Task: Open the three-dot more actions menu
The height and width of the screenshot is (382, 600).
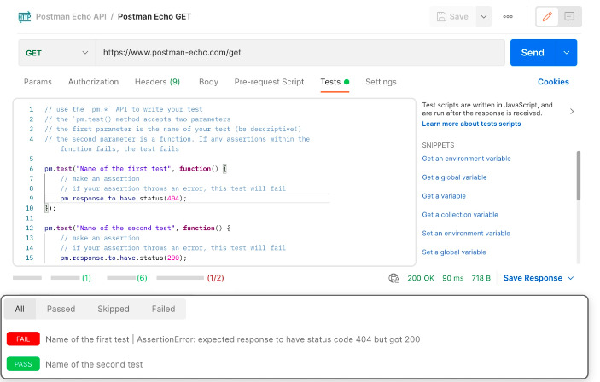Action: coord(508,17)
